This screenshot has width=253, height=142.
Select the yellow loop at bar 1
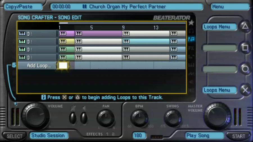point(66,41)
